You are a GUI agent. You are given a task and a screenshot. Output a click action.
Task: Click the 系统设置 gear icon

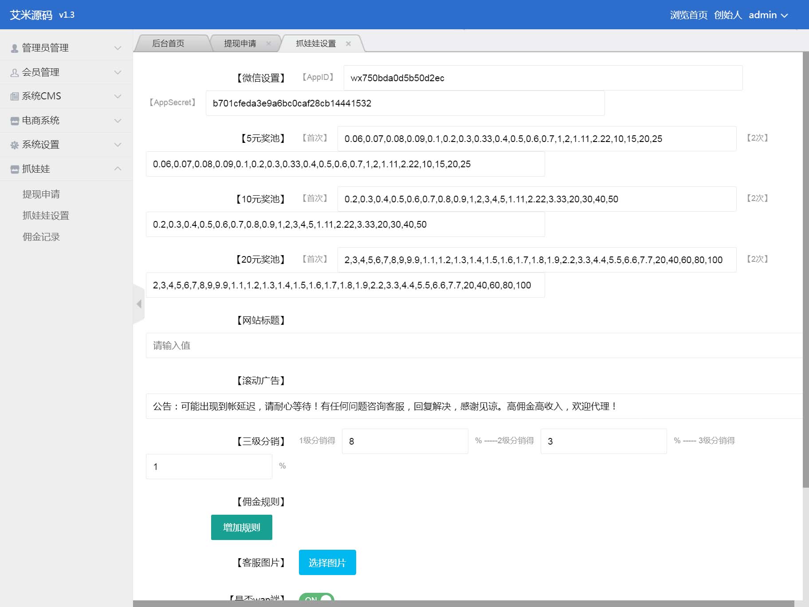(x=15, y=145)
